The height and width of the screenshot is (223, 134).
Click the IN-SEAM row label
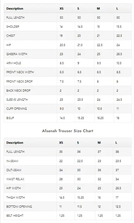click(12, 161)
